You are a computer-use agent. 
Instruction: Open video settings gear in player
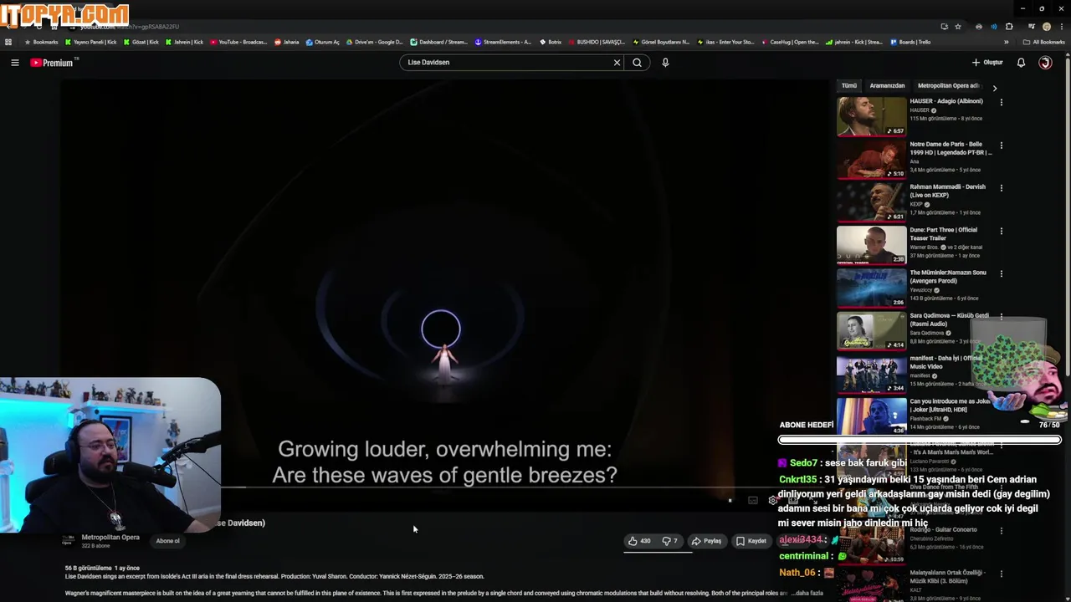pyautogui.click(x=772, y=500)
